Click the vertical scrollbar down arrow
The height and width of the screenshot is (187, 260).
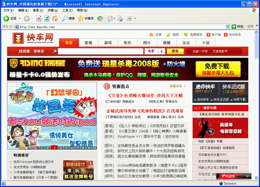point(256,178)
